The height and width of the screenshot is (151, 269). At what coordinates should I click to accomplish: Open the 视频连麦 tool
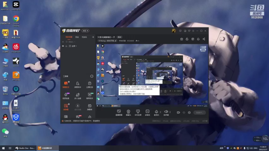click(x=66, y=96)
